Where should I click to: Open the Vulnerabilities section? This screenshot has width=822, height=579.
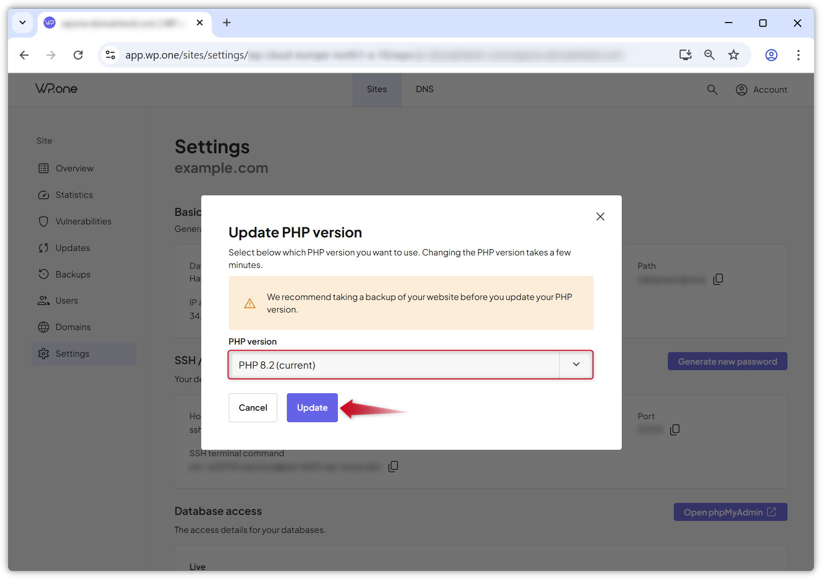tap(83, 221)
